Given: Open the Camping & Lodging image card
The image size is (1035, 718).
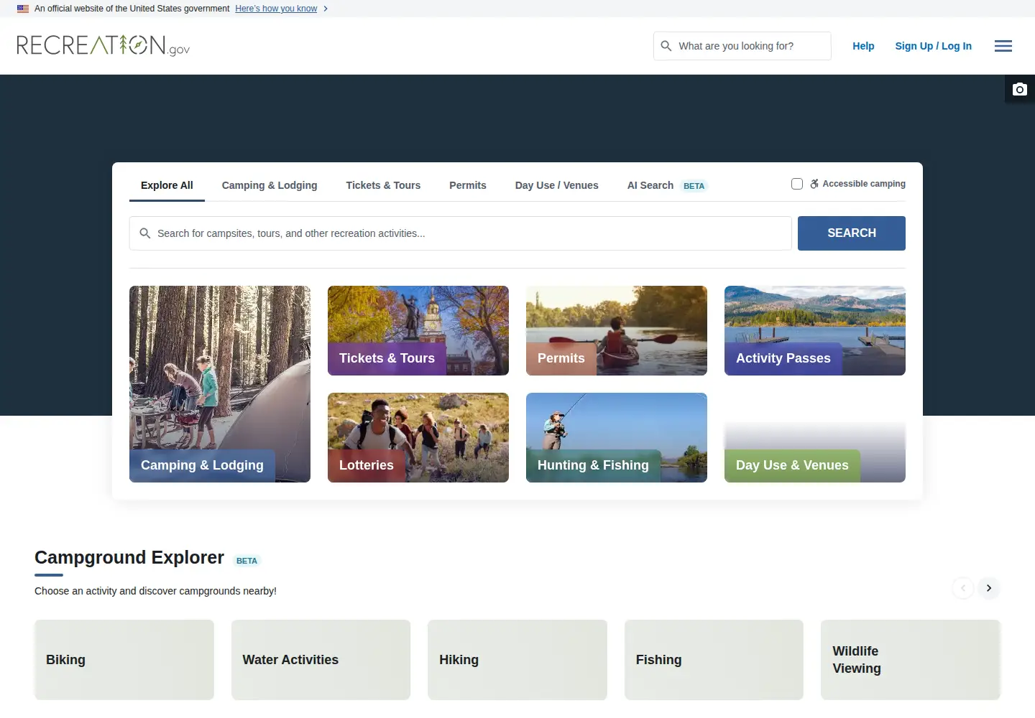Looking at the screenshot, I should (x=220, y=384).
